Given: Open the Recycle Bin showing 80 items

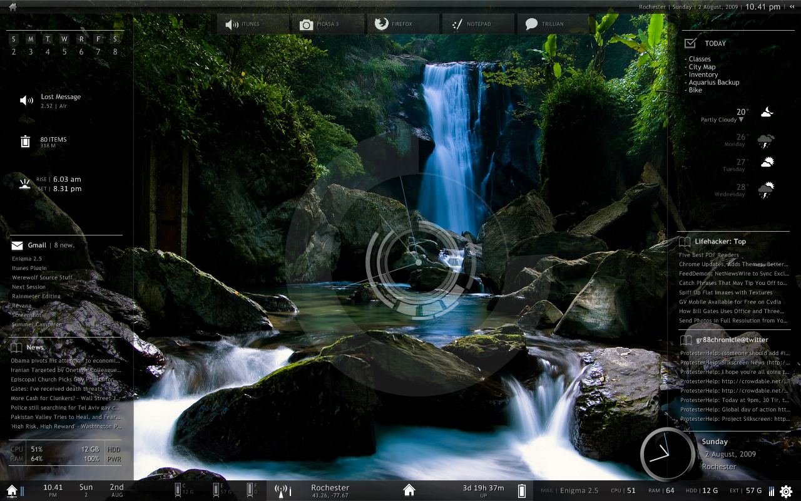Looking at the screenshot, I should (x=26, y=140).
